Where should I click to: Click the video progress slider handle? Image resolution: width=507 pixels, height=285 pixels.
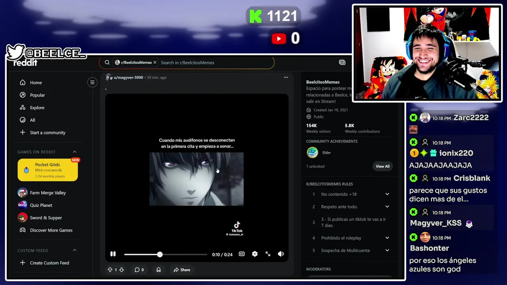[x=160, y=255]
